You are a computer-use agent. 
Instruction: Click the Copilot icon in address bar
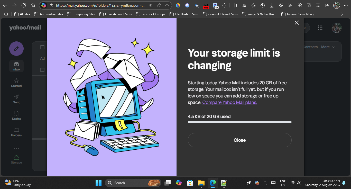pos(44,5)
